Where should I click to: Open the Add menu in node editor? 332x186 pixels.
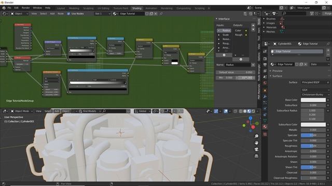pos(52,14)
